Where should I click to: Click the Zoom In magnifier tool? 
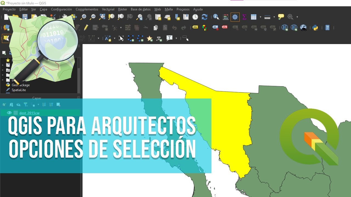[83, 17]
